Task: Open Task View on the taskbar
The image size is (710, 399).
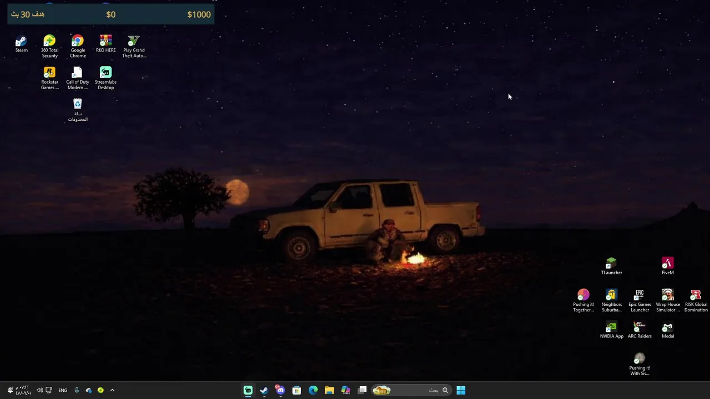Action: [x=362, y=390]
